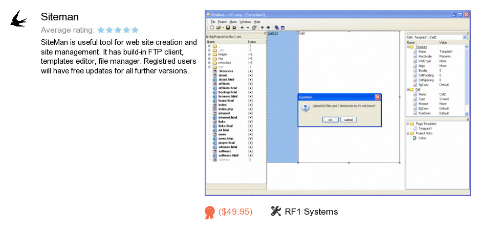Click the properties panel scroll down arrow
481x235 pixels.
[x=467, y=114]
